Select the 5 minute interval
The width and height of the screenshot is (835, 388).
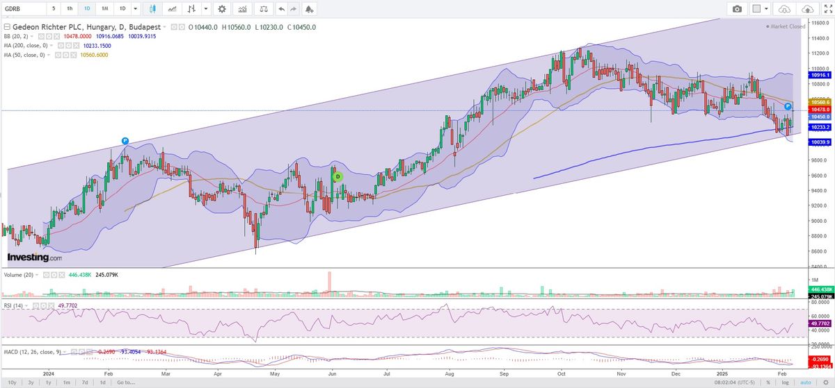coord(53,8)
